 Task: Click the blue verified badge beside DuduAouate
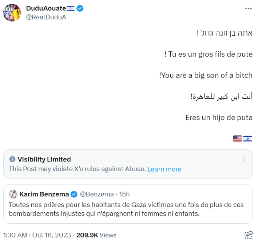click(x=80, y=8)
